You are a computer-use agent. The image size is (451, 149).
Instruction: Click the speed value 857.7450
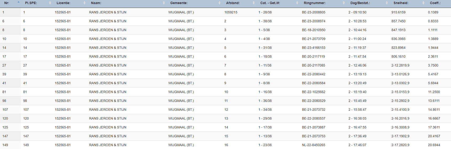coord(398,21)
